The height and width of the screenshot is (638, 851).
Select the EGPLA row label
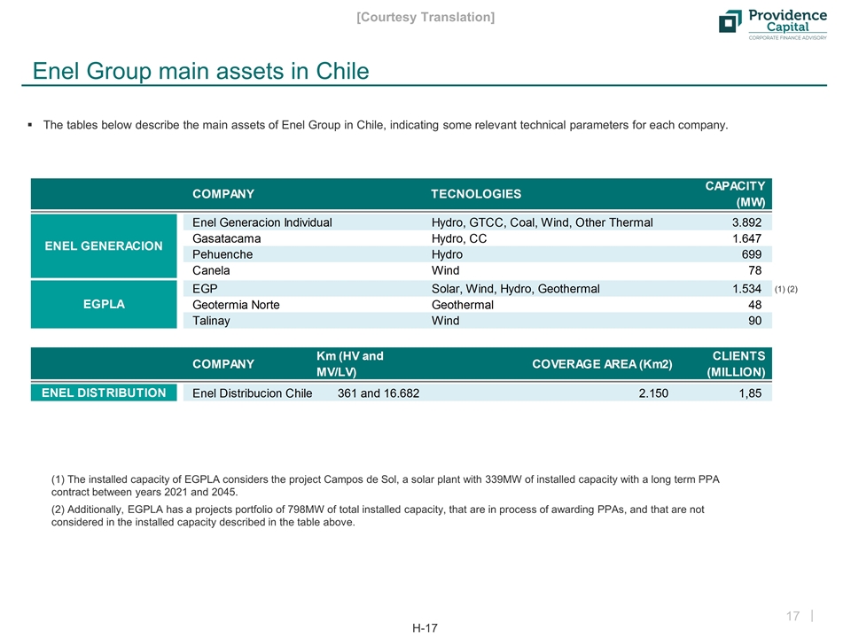point(104,304)
